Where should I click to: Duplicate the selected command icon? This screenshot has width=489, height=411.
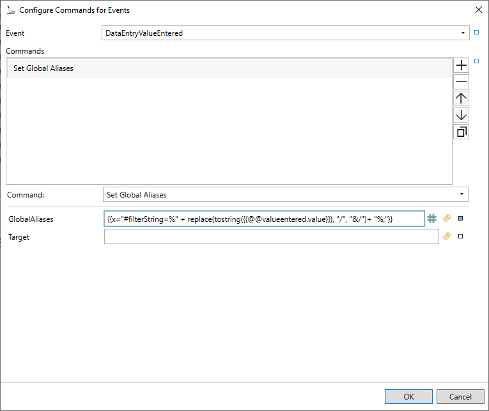click(461, 132)
